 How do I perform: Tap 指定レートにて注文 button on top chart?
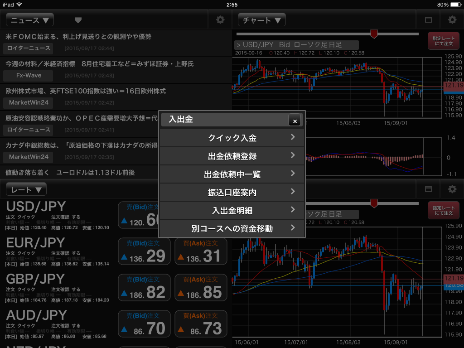click(443, 41)
